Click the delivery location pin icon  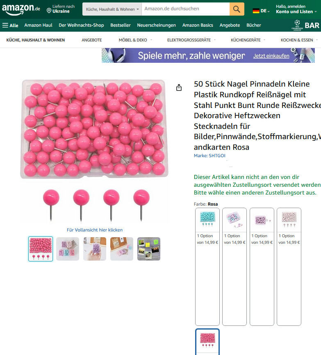(x=49, y=10)
